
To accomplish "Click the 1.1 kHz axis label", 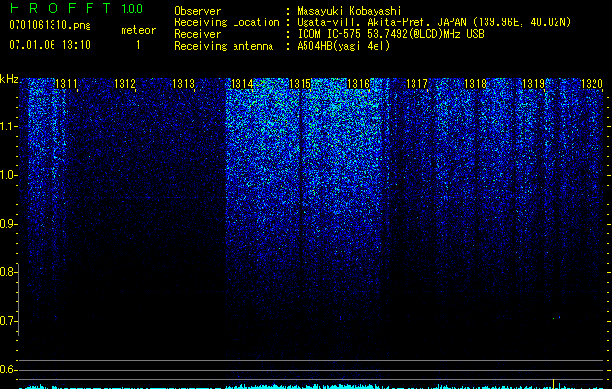I will pos(8,126).
